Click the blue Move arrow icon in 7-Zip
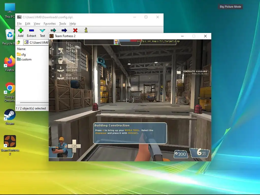The height and width of the screenshot is (195, 260). pyautogui.click(x=64, y=30)
